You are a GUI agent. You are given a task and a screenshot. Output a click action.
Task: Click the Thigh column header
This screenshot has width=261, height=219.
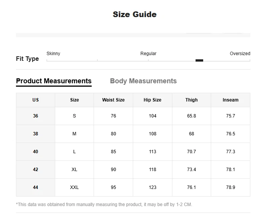click(x=191, y=100)
